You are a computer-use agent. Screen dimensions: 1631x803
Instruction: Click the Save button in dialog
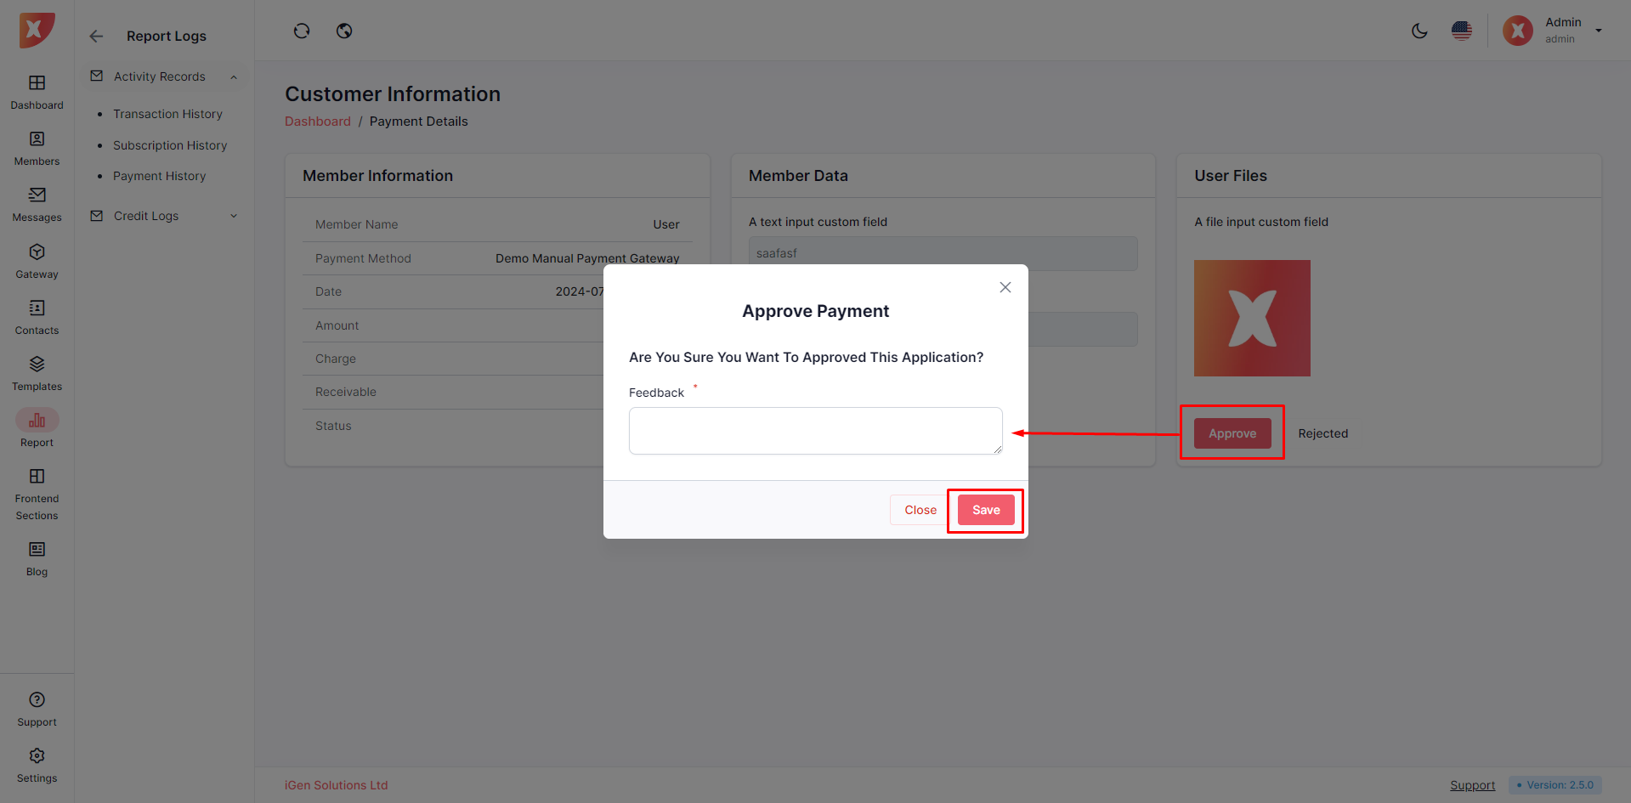click(986, 510)
